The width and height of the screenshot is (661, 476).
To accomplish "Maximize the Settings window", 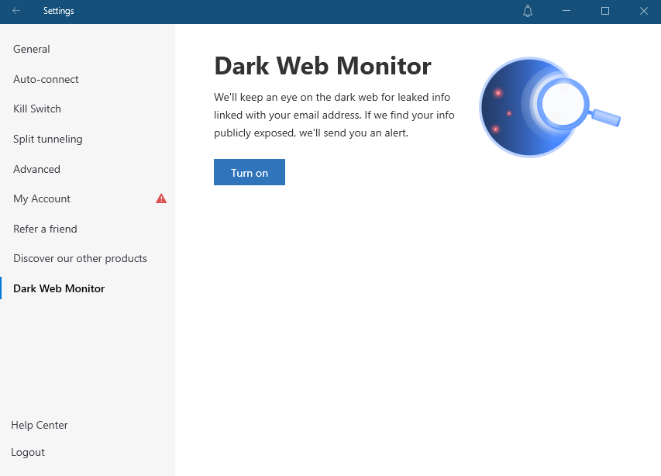I will click(x=605, y=11).
